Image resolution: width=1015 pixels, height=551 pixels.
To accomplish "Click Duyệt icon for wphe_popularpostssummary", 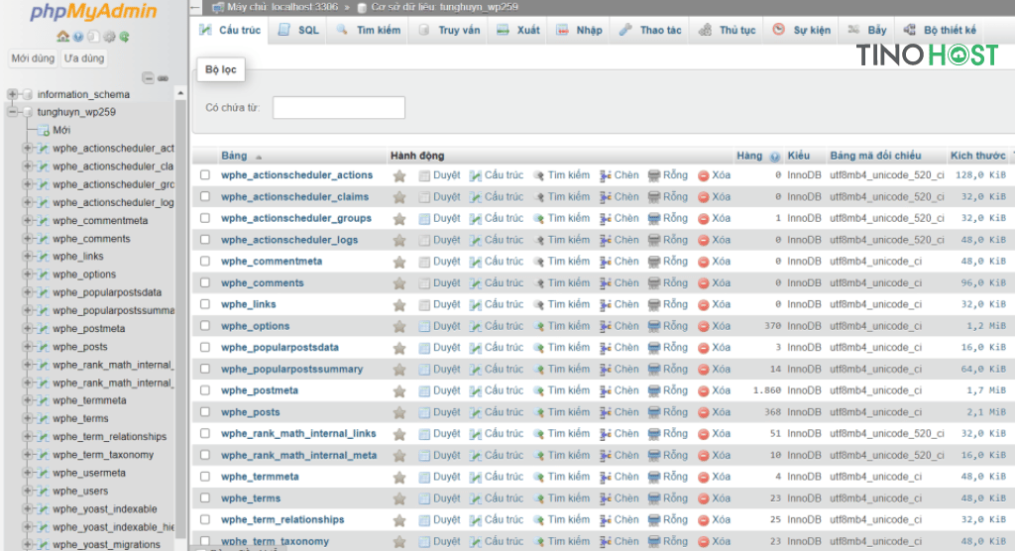I will click(x=424, y=369).
